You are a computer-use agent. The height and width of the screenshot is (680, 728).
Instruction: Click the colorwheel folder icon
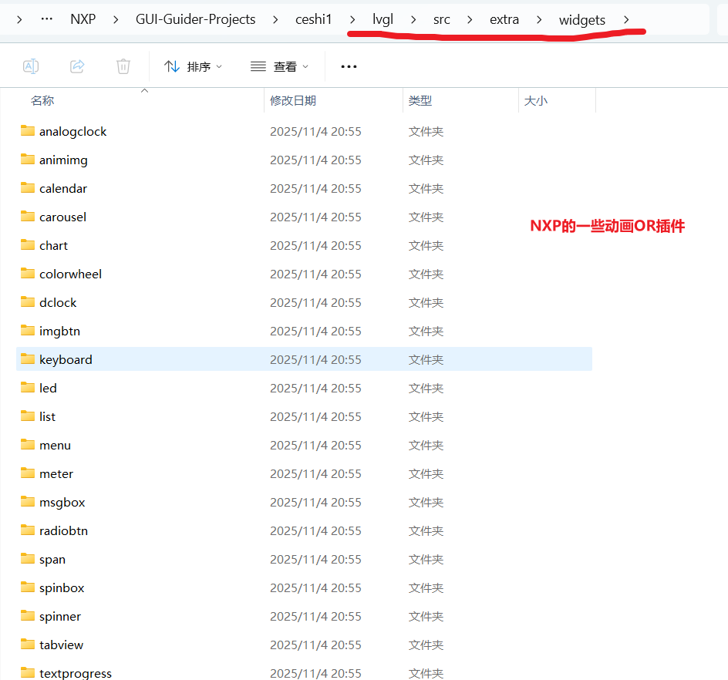tap(28, 274)
